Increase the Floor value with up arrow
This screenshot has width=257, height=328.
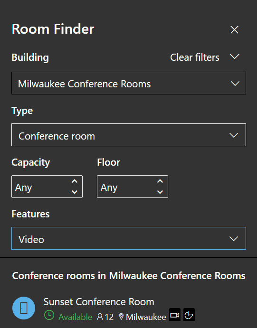[x=160, y=181]
